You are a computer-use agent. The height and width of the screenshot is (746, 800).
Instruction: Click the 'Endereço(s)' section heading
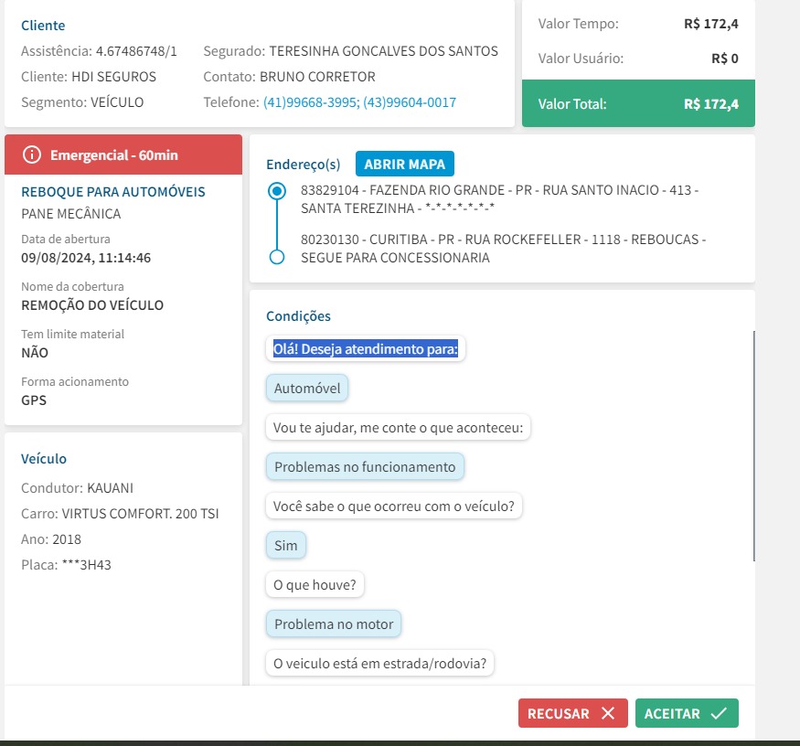tap(303, 164)
